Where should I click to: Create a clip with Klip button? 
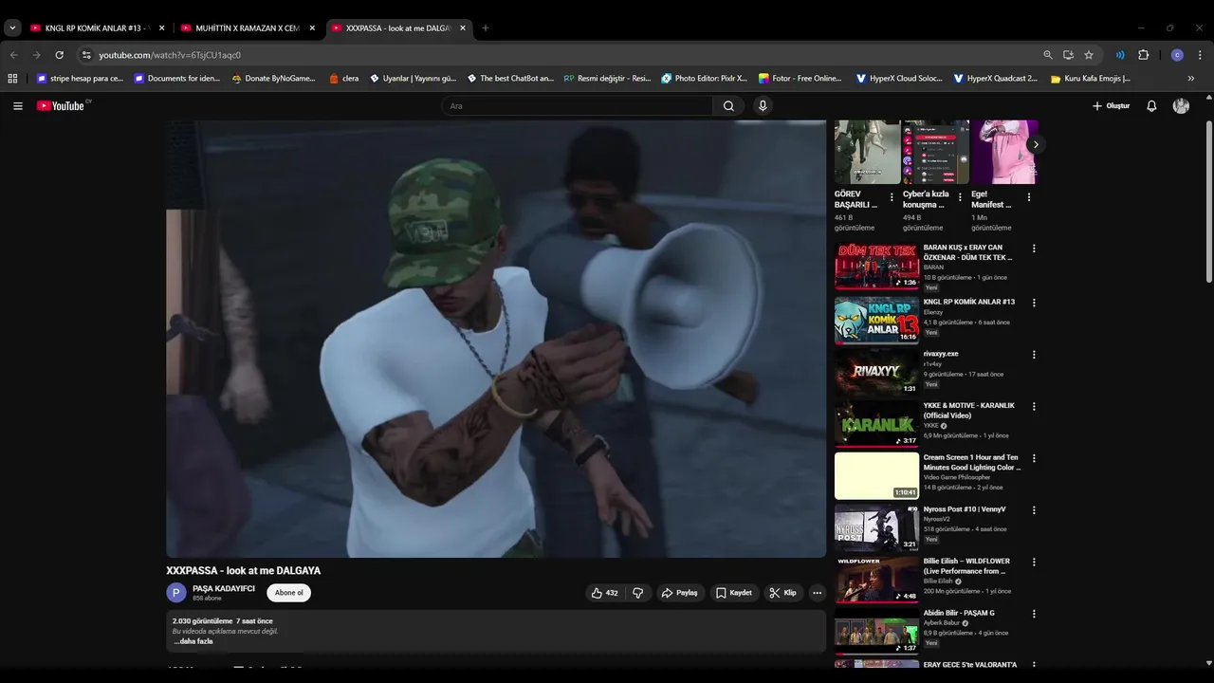(x=782, y=593)
